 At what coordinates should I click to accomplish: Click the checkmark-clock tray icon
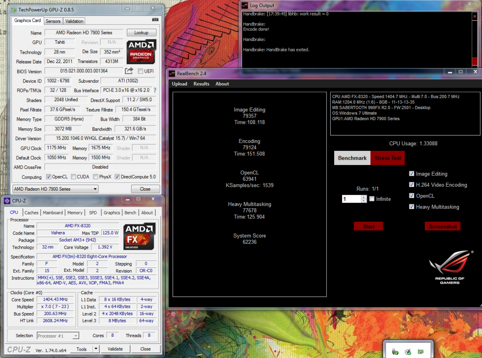(408, 352)
